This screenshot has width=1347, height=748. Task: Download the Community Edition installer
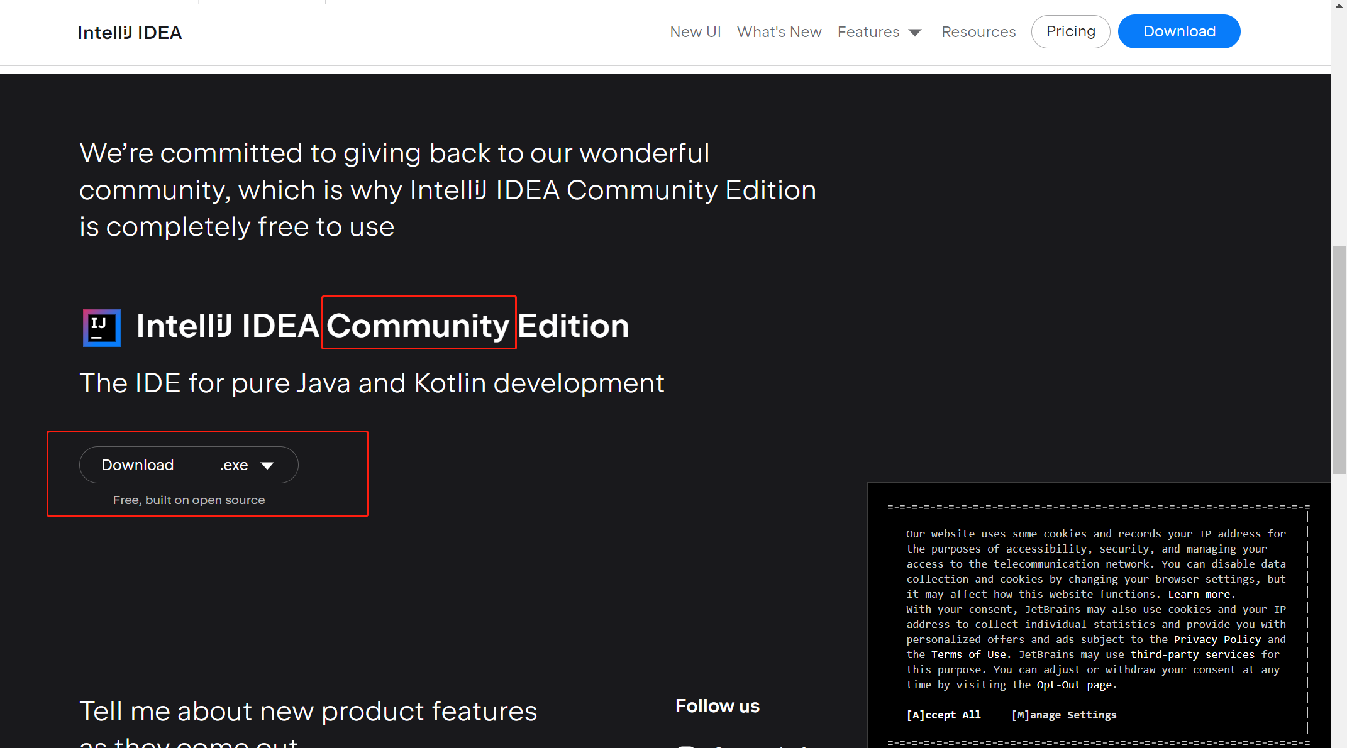(138, 465)
